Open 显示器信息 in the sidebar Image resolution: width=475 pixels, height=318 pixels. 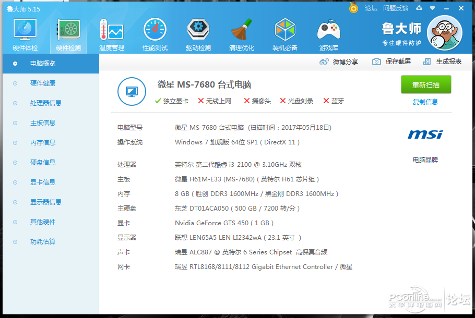point(51,202)
